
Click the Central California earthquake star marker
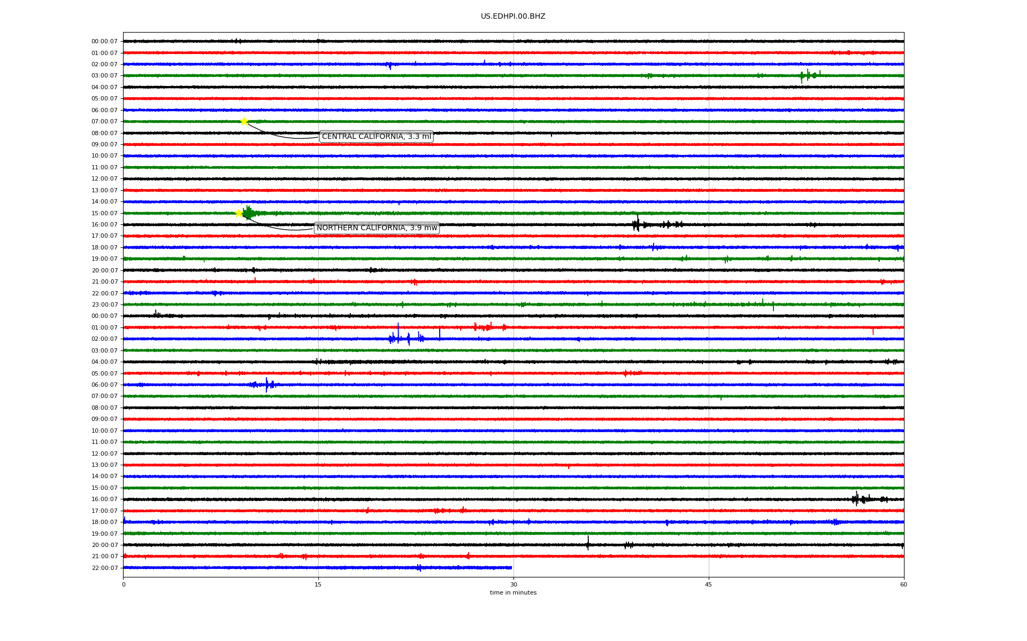click(x=244, y=121)
